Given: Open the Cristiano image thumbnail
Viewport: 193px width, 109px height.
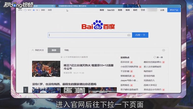Looking at the screenshot, I should tap(74, 90).
